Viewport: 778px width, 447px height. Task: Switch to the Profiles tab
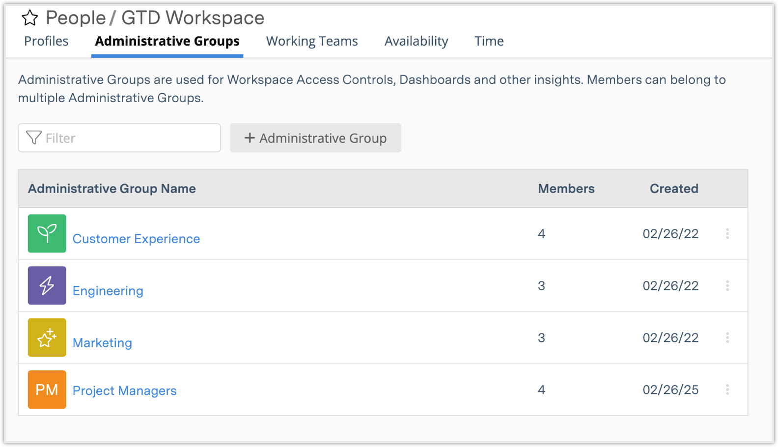point(46,41)
